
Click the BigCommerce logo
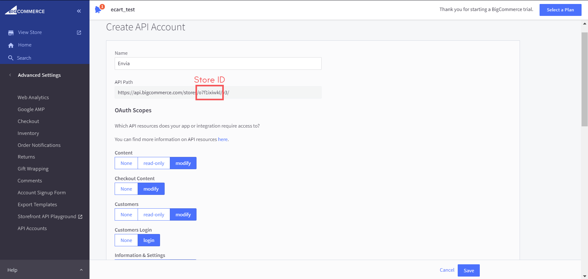coord(25,10)
